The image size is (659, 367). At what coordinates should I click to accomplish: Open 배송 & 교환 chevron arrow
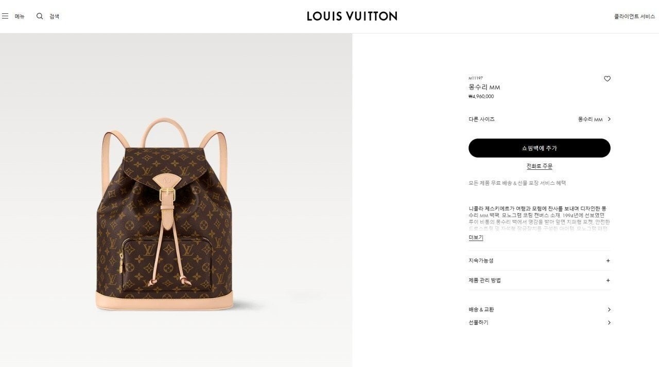click(x=609, y=309)
